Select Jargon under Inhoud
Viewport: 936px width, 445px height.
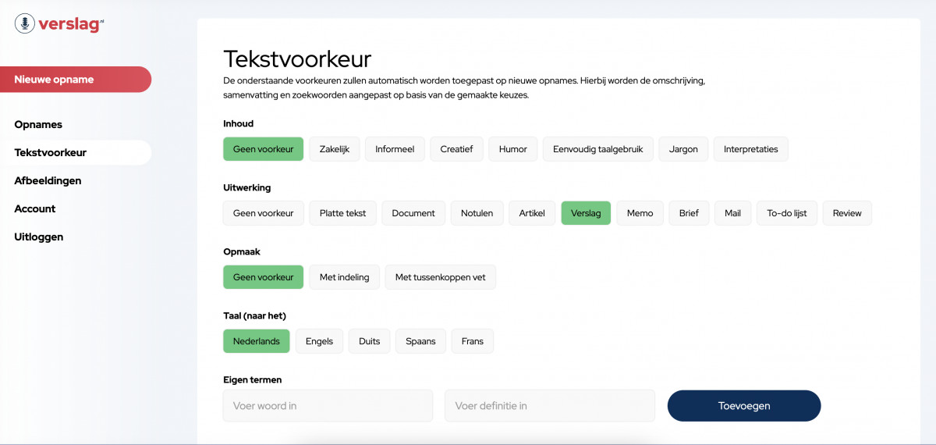click(683, 149)
